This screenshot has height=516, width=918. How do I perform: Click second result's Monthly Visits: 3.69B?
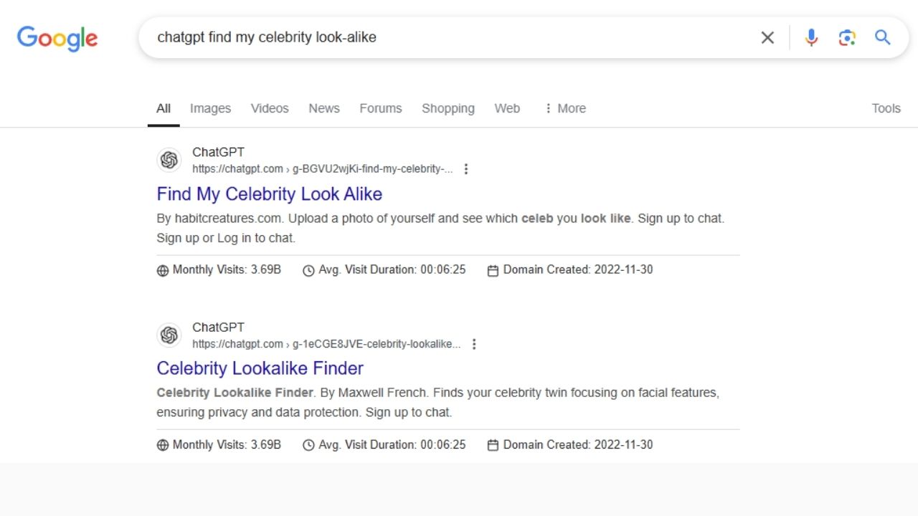[227, 444]
